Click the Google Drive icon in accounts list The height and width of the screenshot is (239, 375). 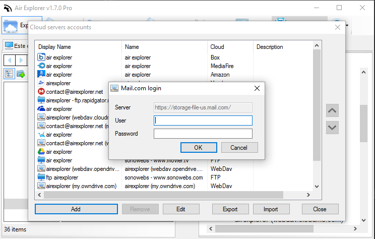tap(41, 151)
